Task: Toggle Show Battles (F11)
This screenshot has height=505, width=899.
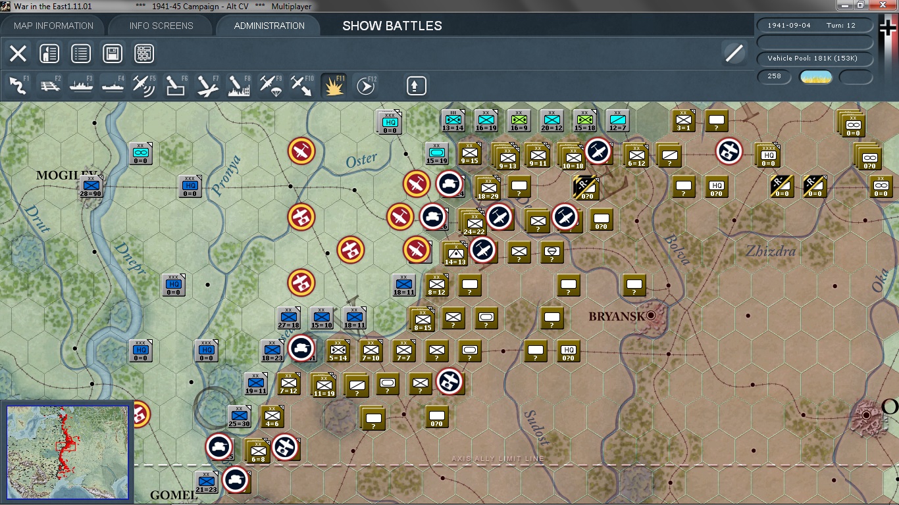Action: coord(334,85)
